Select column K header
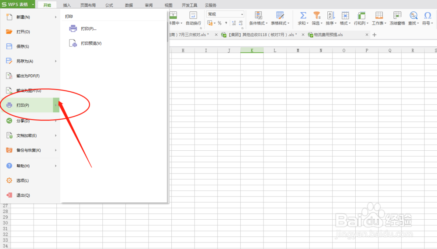This screenshot has width=437, height=249. tap(252, 50)
